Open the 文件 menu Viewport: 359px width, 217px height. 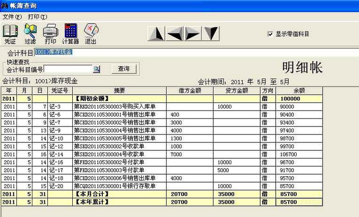coord(12,16)
